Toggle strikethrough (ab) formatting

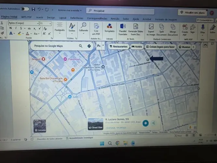pyautogui.click(x=29, y=29)
